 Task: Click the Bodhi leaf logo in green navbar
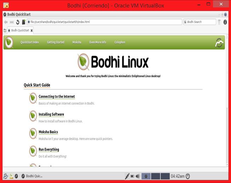click(10, 42)
